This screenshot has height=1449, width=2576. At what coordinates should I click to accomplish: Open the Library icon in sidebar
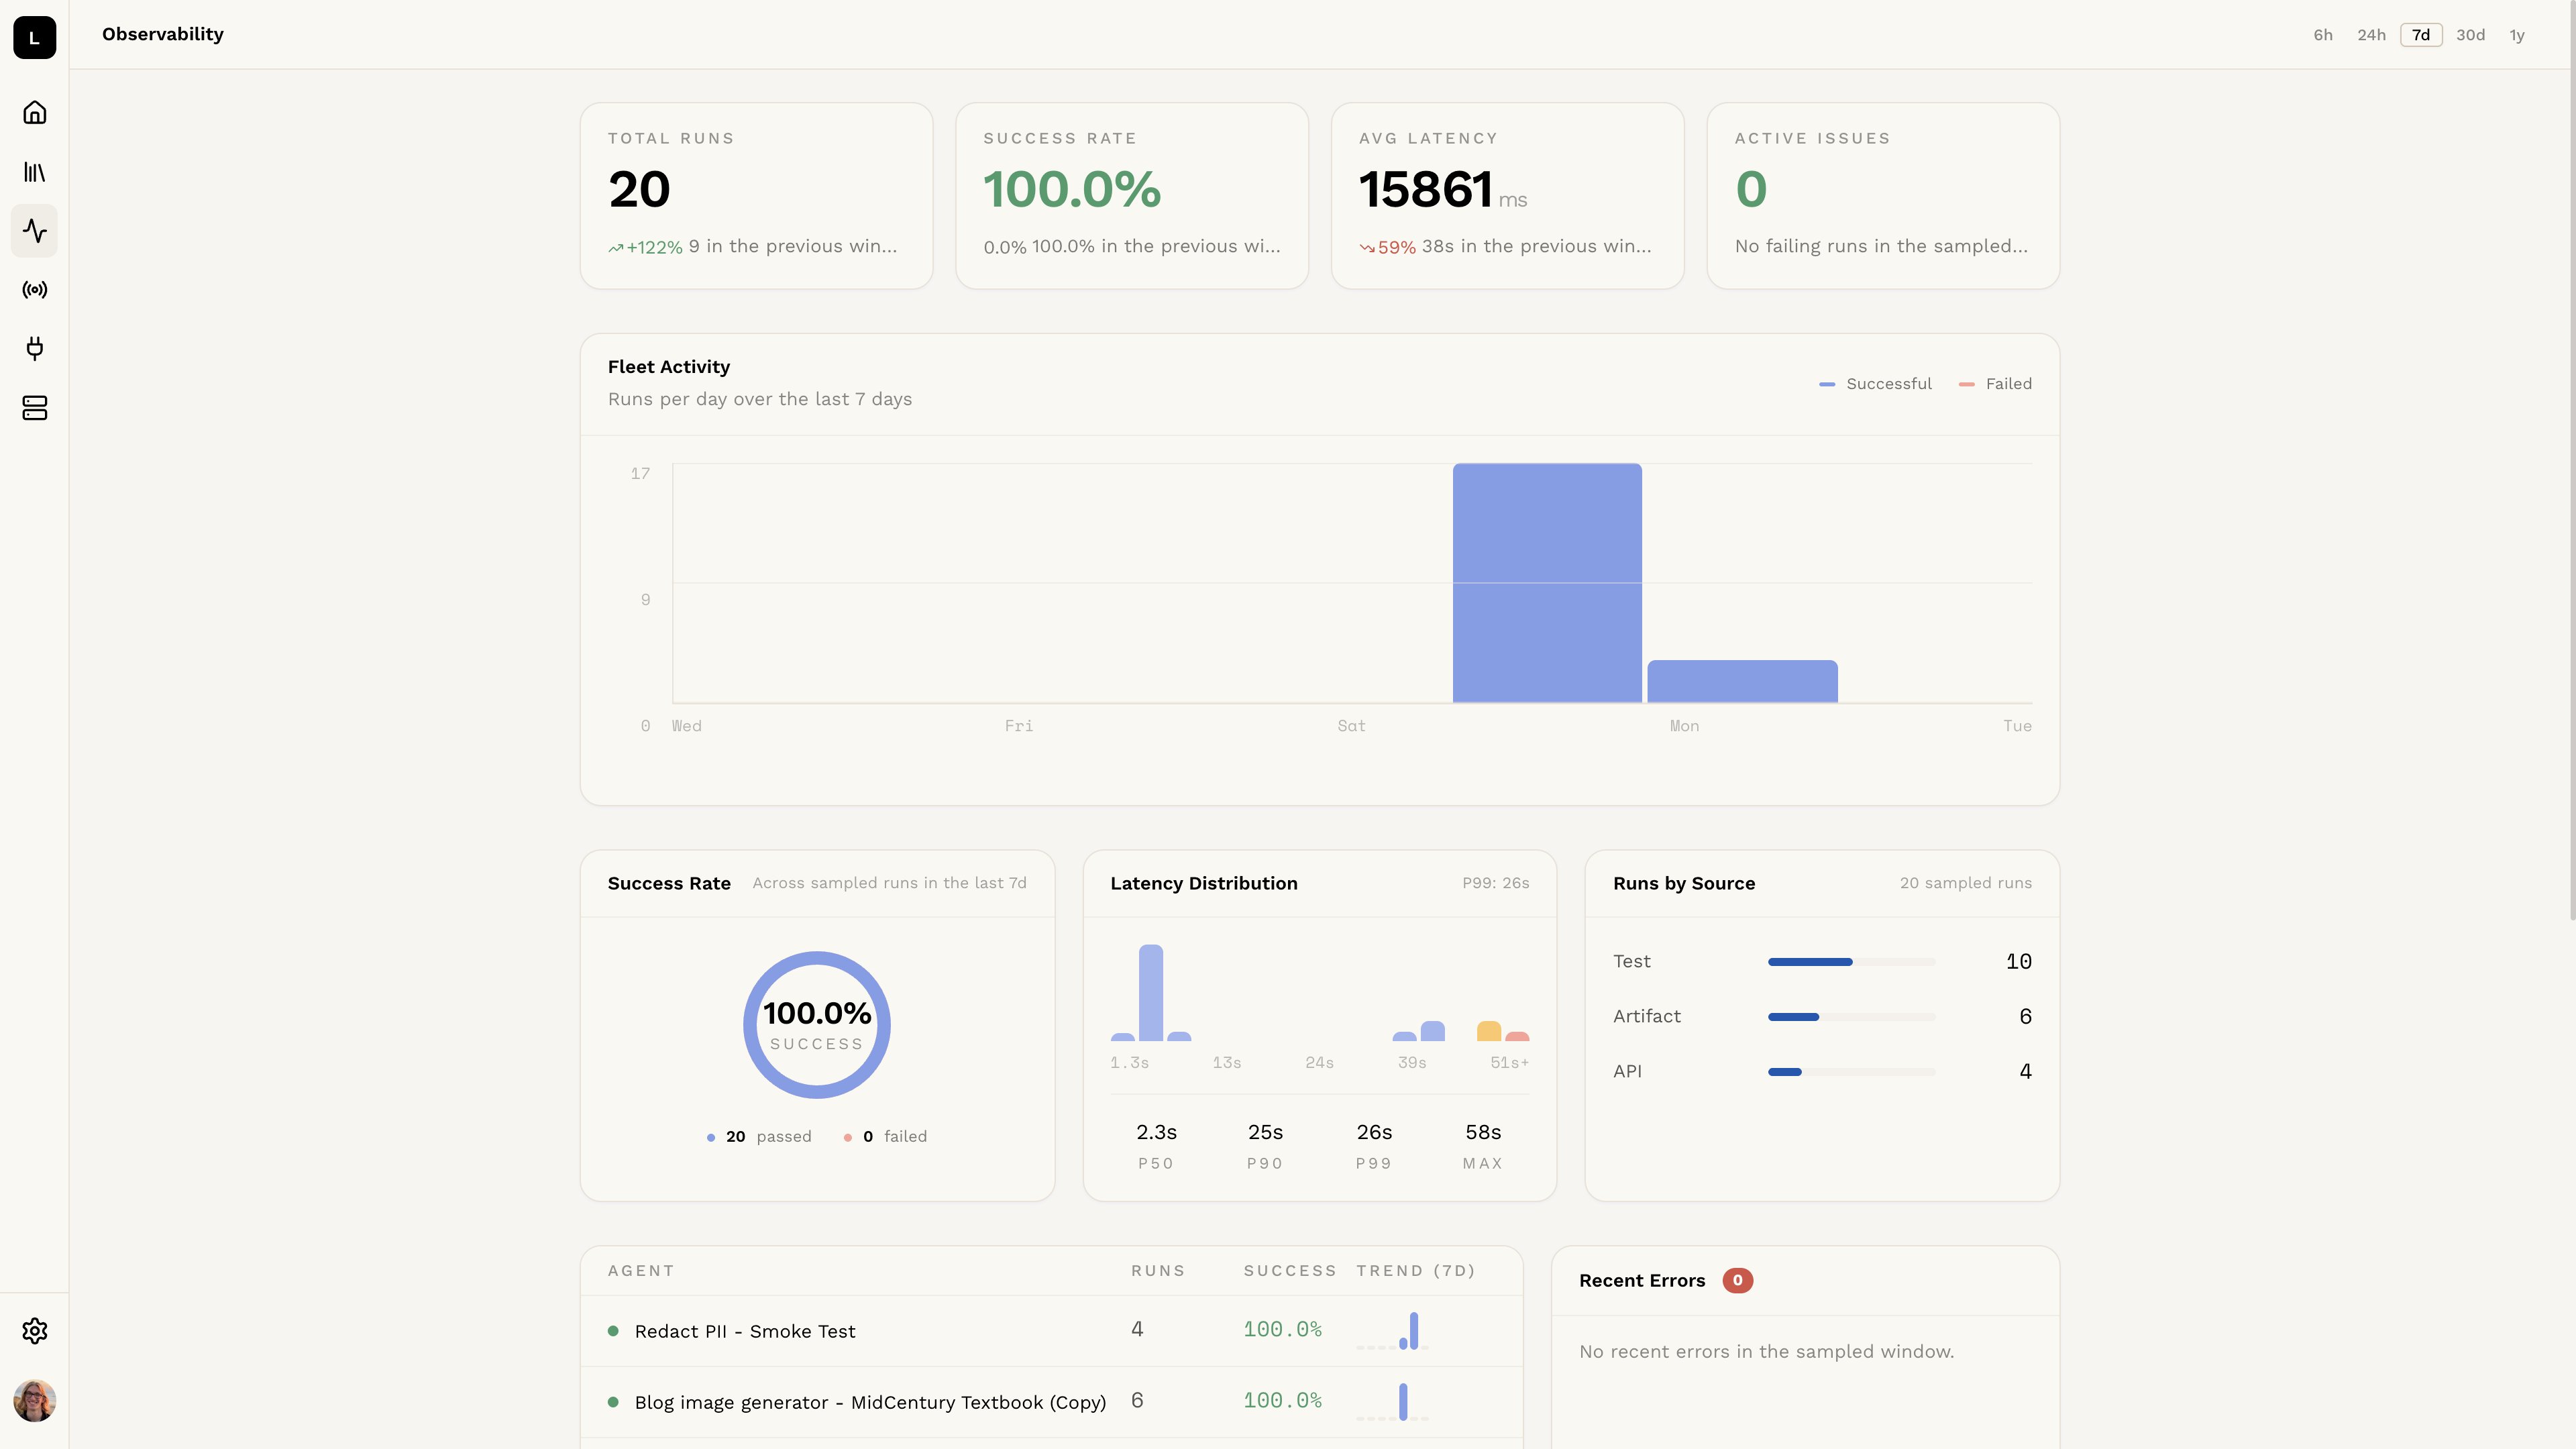34,172
